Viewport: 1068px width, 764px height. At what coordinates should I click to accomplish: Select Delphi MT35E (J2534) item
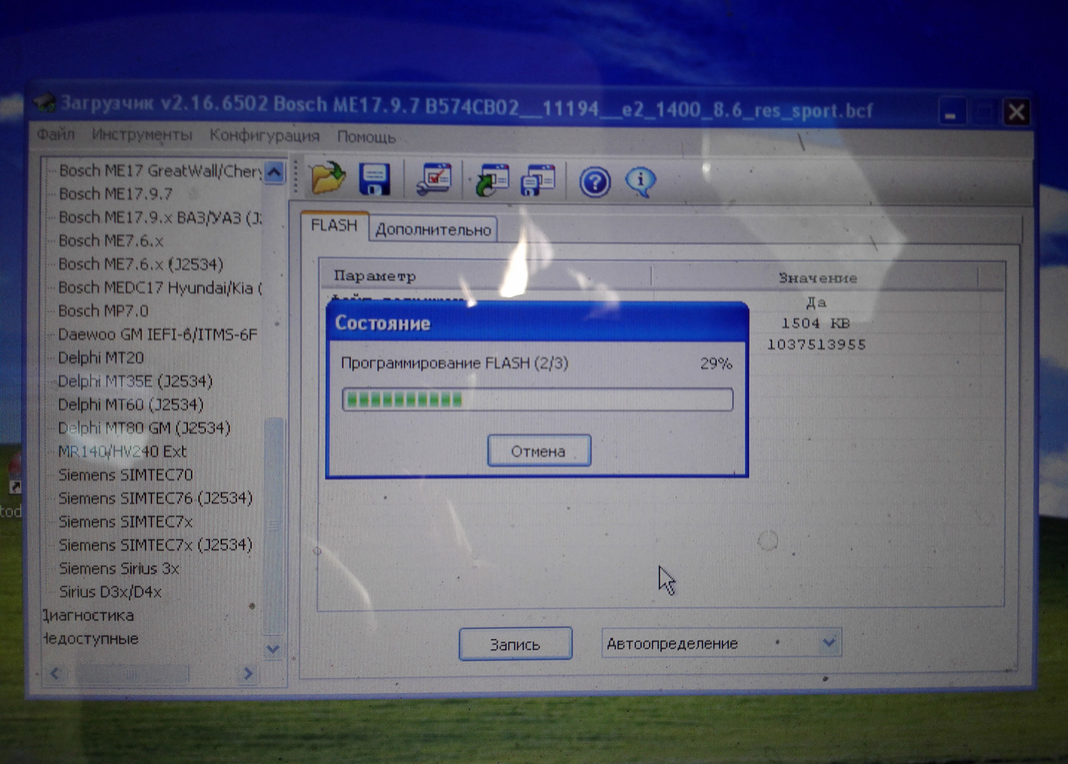tap(135, 381)
